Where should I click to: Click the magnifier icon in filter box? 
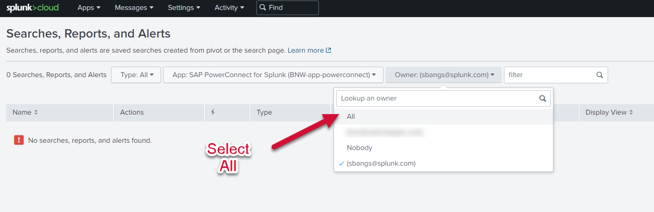click(x=599, y=75)
